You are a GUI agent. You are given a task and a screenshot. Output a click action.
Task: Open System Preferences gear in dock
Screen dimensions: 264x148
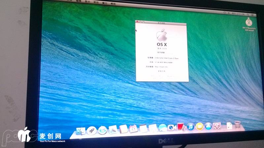pyautogui.click(x=217, y=126)
